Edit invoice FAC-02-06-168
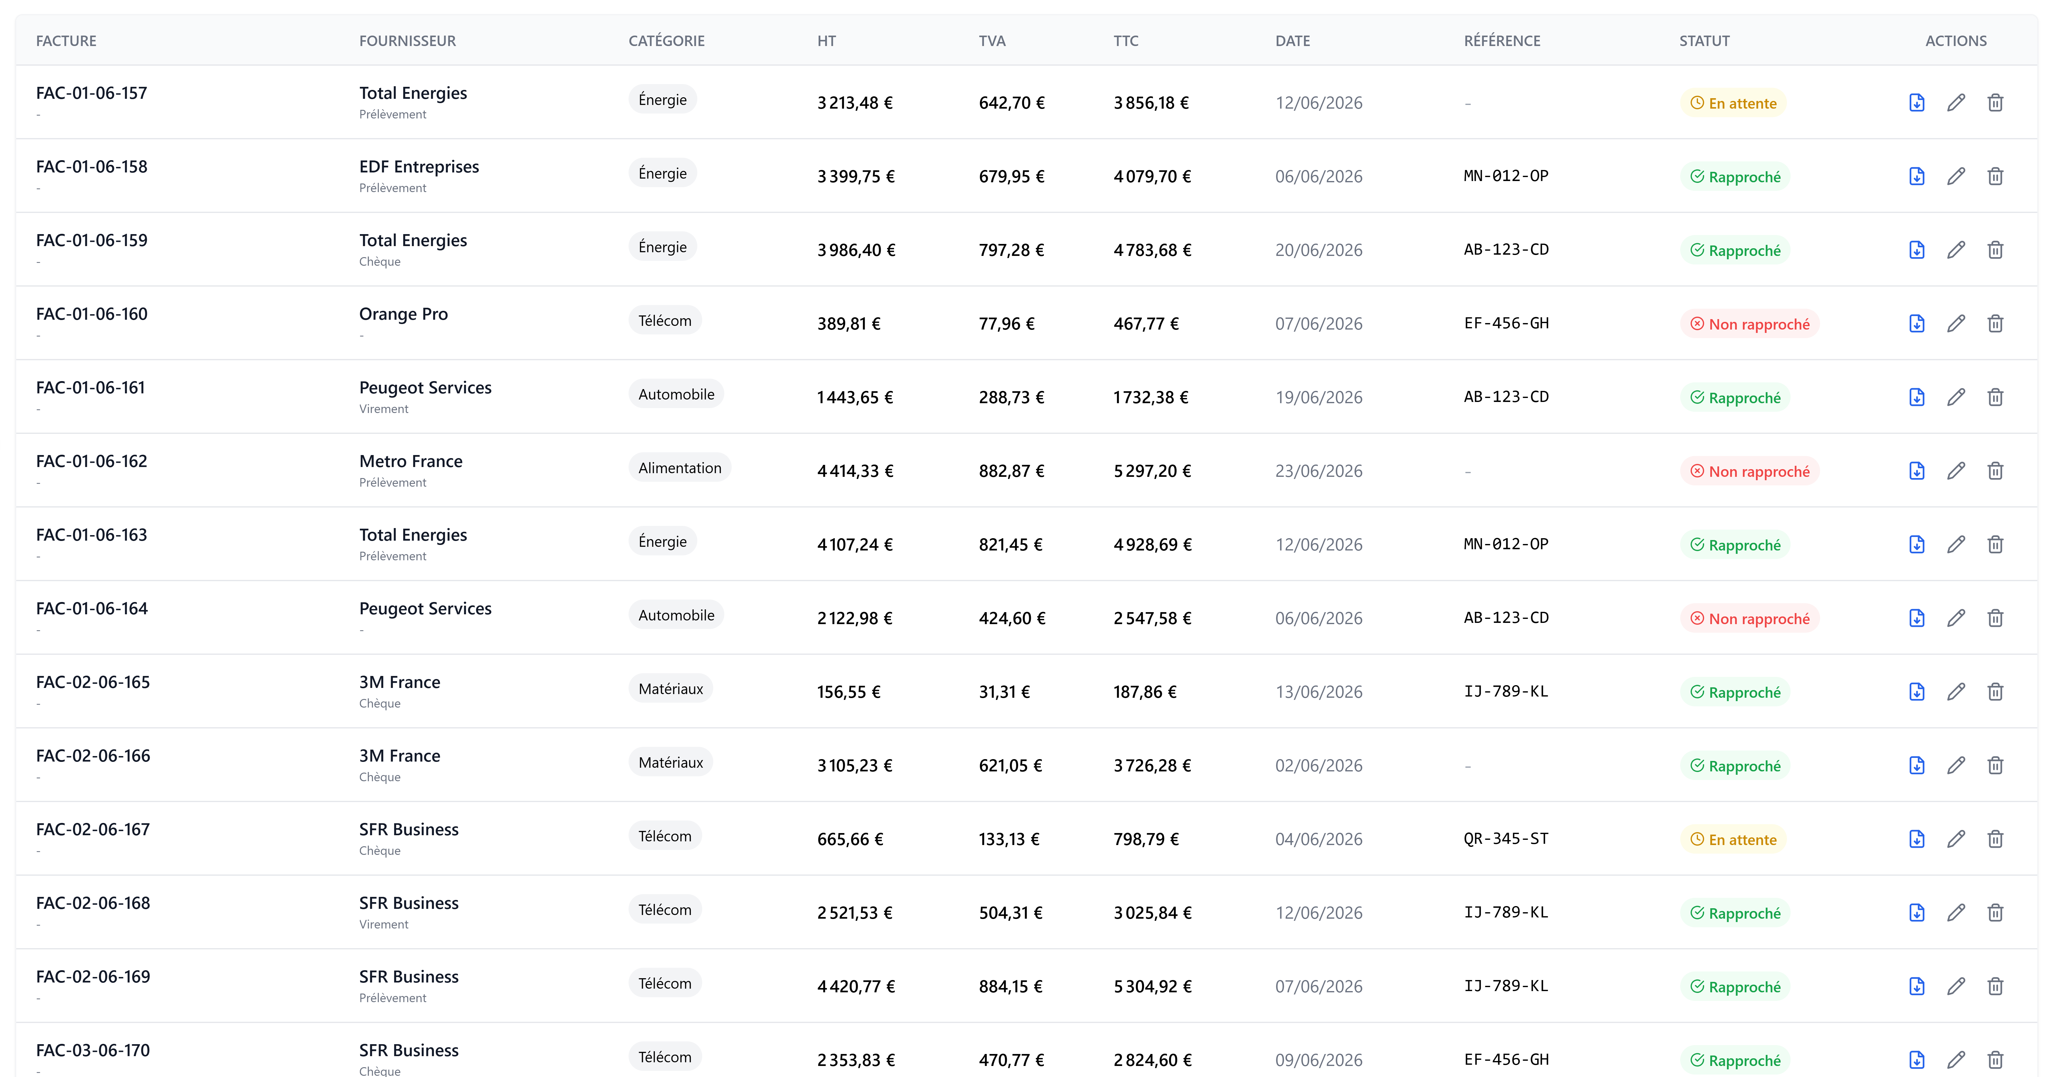 pos(1956,913)
